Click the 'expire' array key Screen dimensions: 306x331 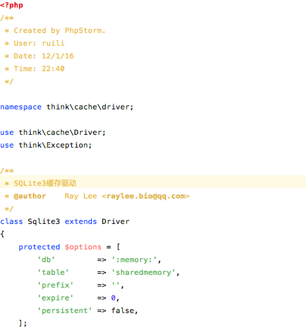[x=56, y=298]
